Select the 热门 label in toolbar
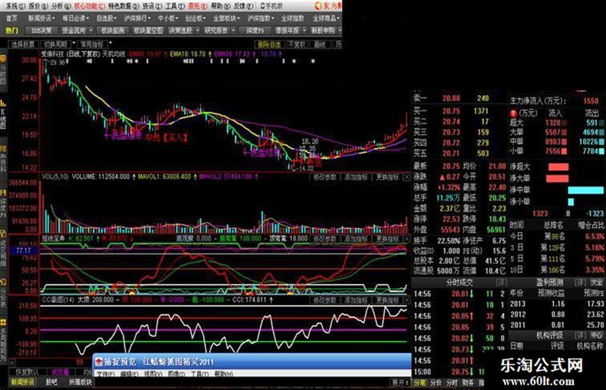 click(12, 31)
